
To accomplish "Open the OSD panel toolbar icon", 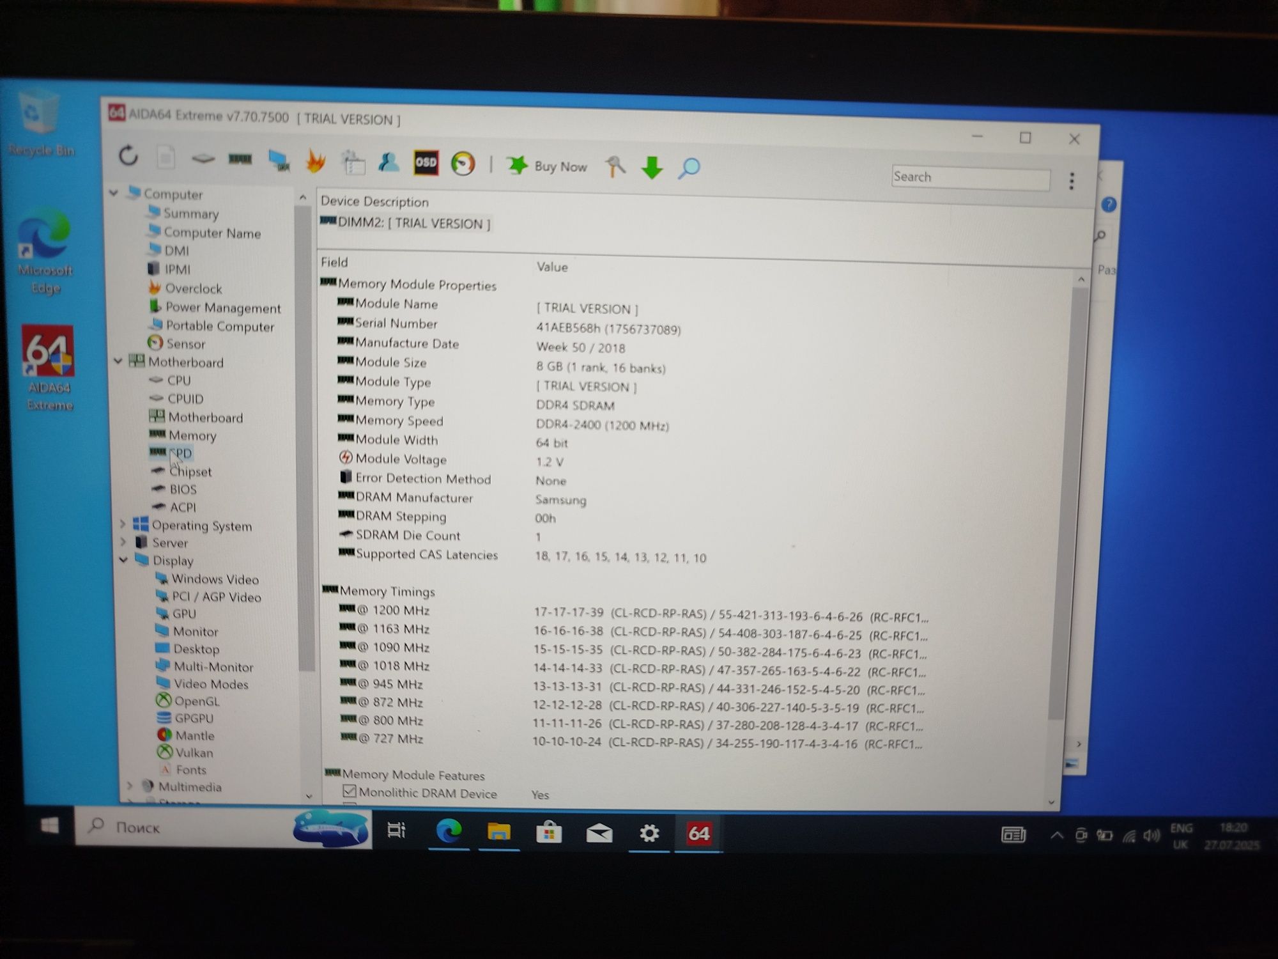I will [x=426, y=163].
